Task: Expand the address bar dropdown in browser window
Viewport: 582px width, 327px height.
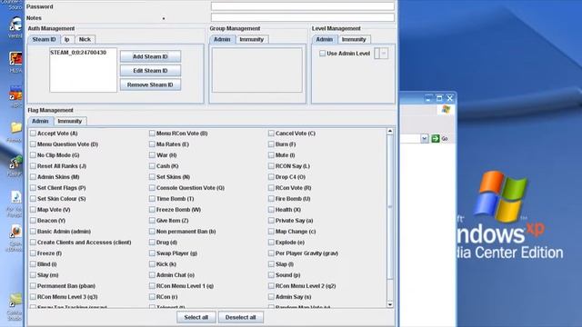Action: tap(425, 139)
